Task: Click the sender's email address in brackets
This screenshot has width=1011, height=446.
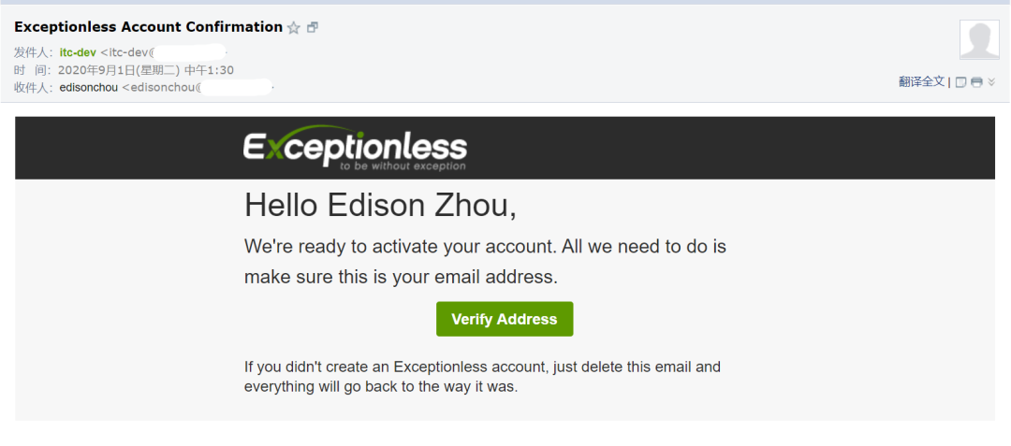Action: point(163,52)
